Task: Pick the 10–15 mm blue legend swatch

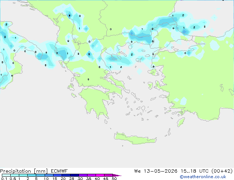Action: [x=49, y=175]
